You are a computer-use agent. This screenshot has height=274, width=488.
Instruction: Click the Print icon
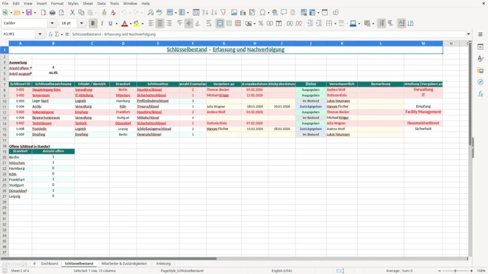[x=52, y=12]
